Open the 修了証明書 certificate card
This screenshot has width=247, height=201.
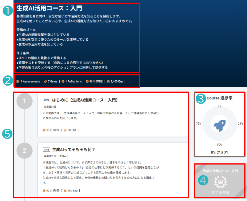[220, 181]
